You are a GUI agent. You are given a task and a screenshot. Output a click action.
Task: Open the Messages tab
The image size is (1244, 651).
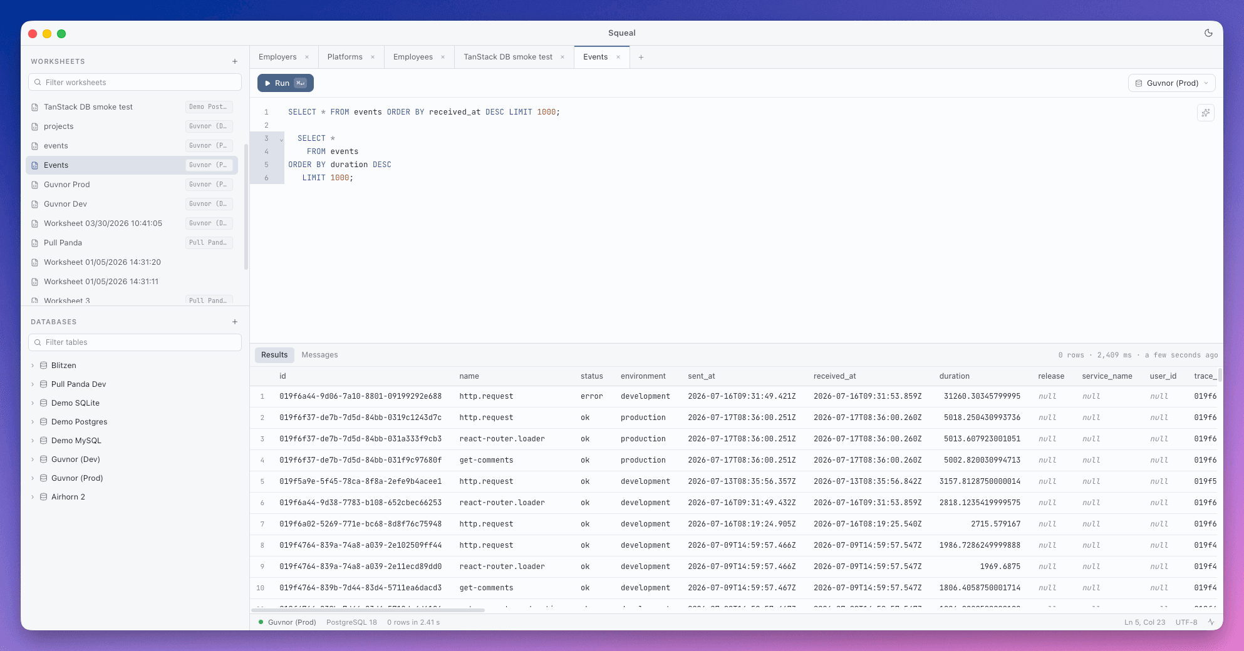coord(319,355)
